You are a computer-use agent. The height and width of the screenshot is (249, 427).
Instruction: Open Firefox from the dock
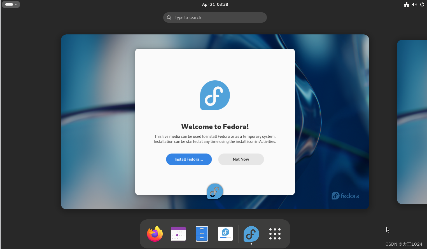click(155, 234)
